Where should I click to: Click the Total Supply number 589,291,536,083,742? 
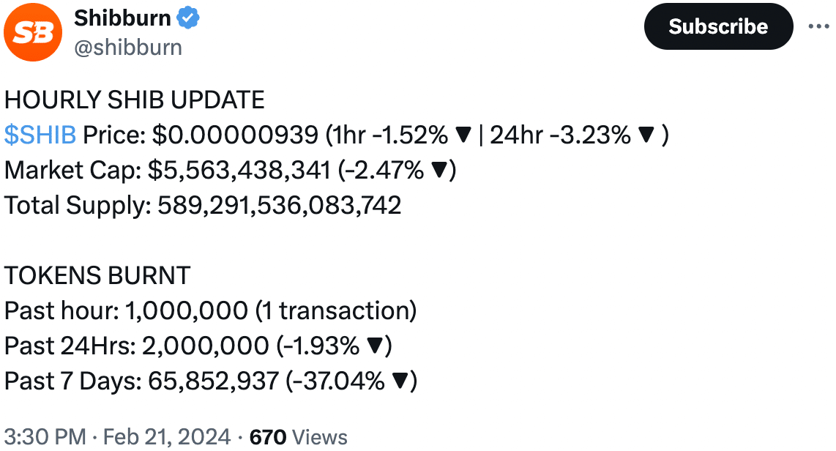280,205
